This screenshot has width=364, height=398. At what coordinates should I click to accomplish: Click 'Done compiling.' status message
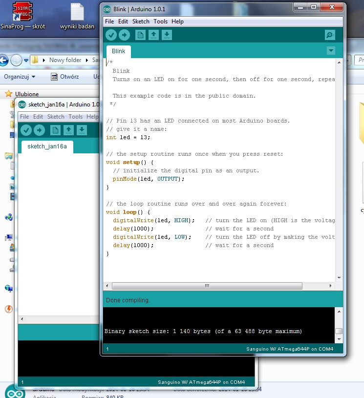point(128,300)
